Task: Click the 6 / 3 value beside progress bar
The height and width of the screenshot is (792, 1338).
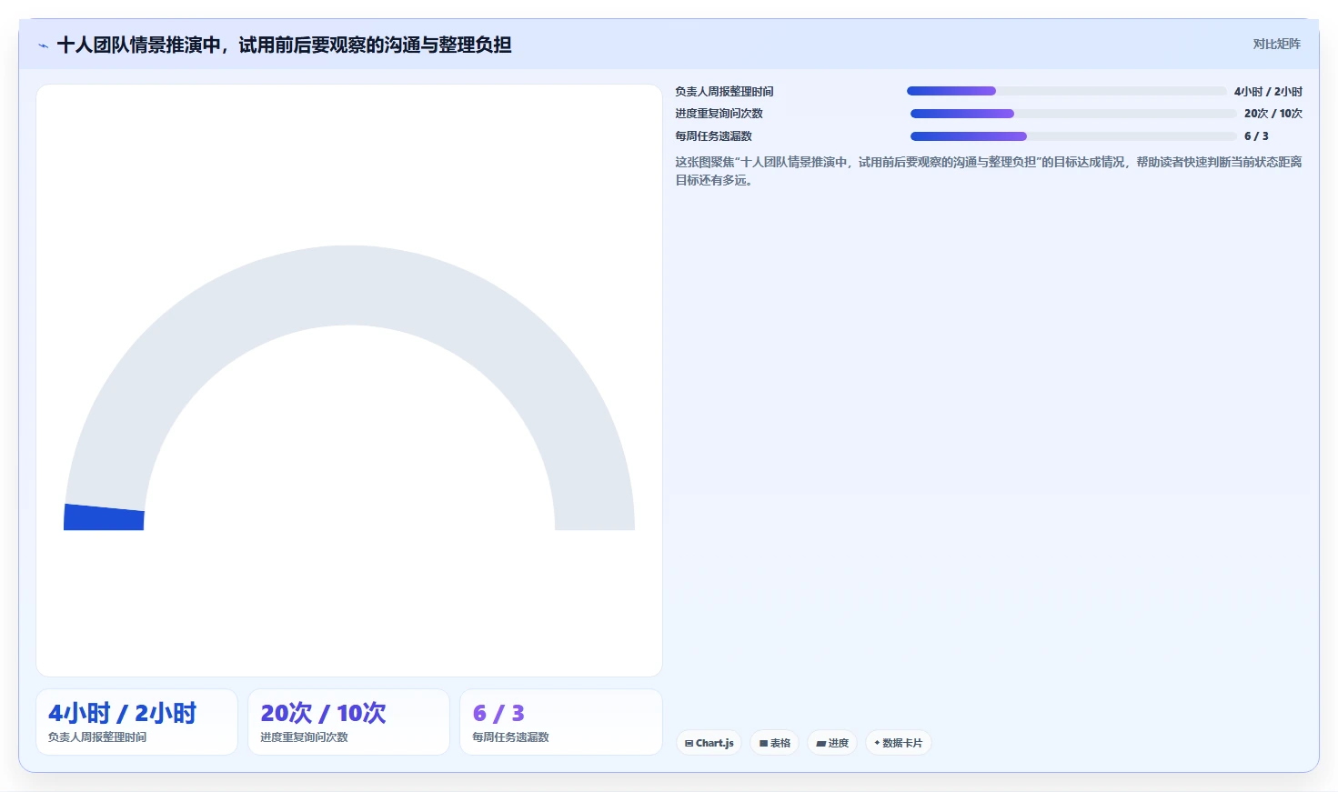Action: click(x=1256, y=136)
